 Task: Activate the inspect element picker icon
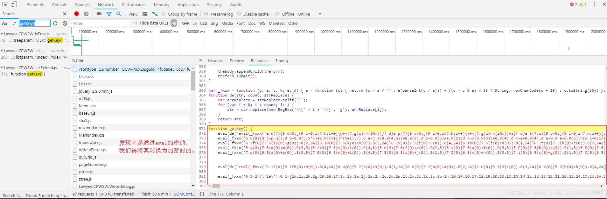point(5,4)
